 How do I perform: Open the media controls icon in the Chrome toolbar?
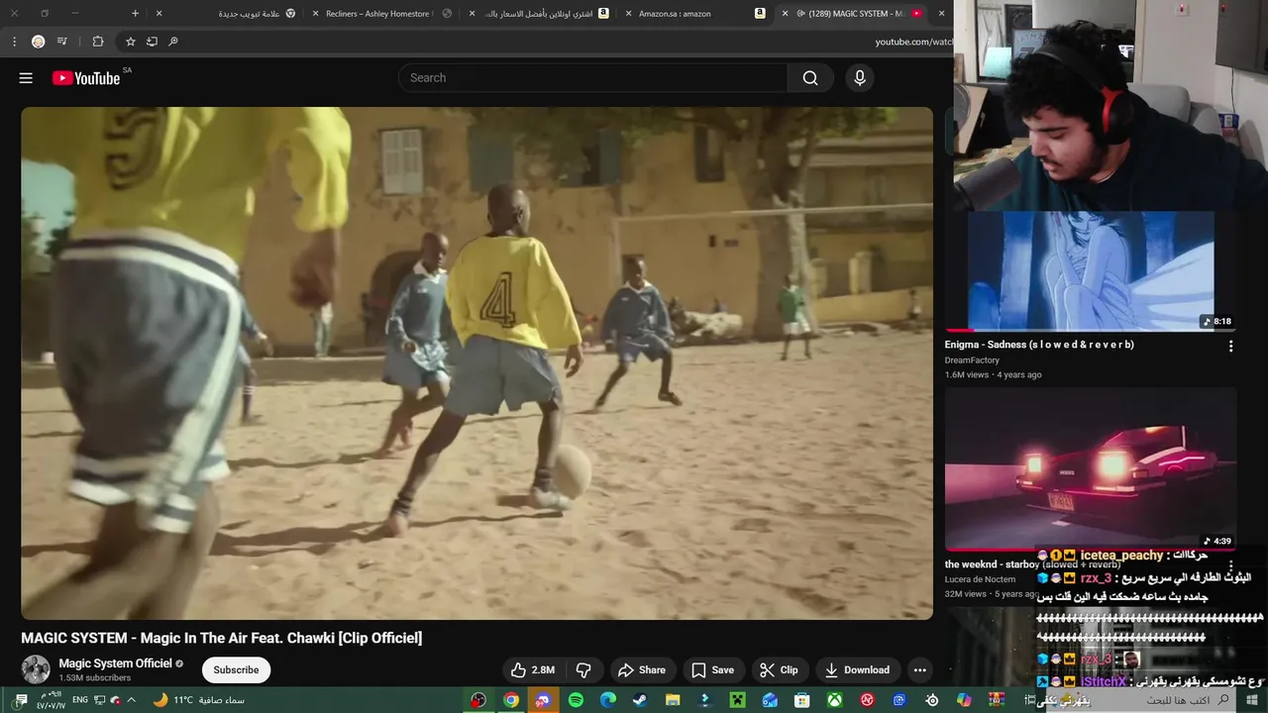[x=62, y=42]
